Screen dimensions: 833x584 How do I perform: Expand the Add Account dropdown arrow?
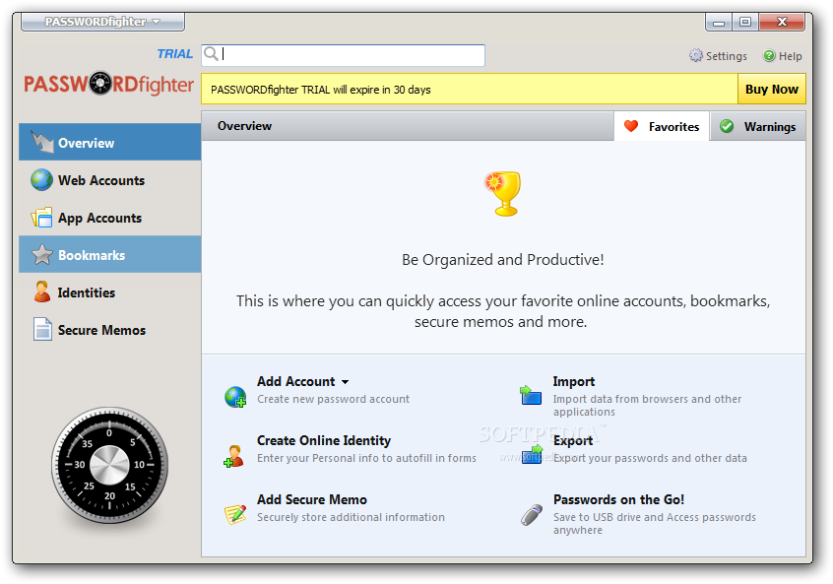[x=346, y=382]
